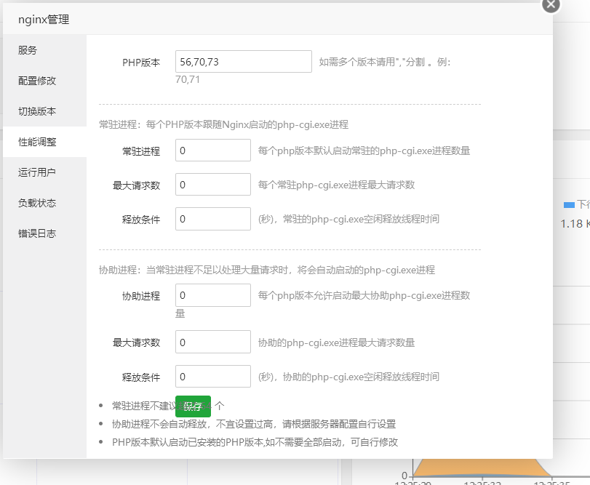This screenshot has height=485, width=590.
Task: View the 负载状态 tab
Action: [45, 203]
